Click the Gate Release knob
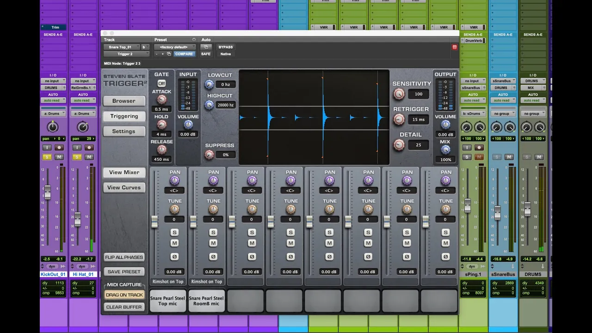The height and width of the screenshot is (333, 592). point(161,150)
